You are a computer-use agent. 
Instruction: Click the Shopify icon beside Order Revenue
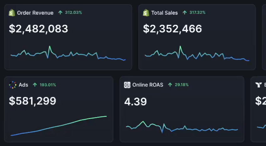point(12,13)
